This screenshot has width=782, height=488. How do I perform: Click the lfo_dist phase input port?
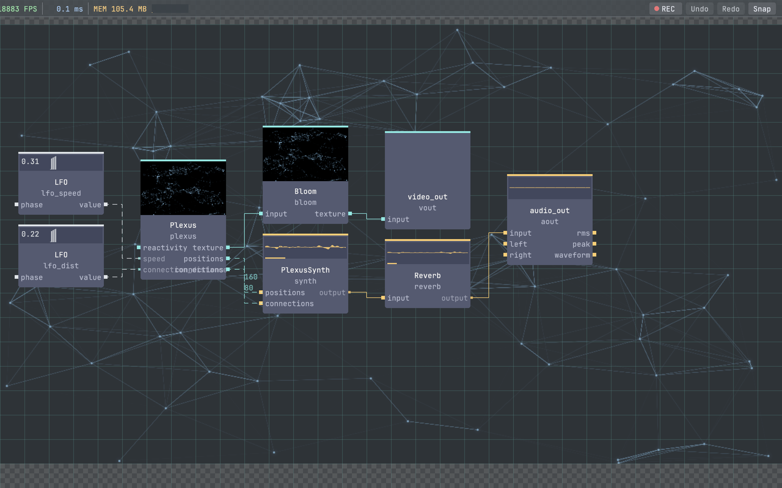16,277
